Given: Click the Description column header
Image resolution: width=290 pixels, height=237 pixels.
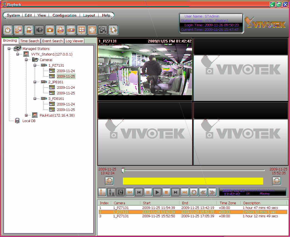Looking at the screenshot, I should pyautogui.click(x=264, y=203).
